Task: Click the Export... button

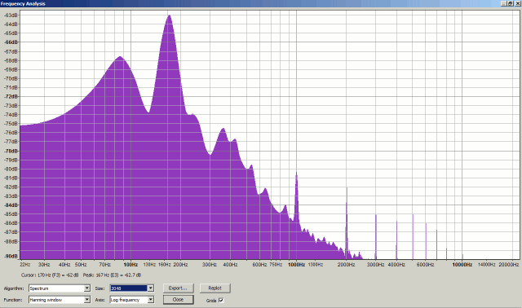Action: point(178,288)
